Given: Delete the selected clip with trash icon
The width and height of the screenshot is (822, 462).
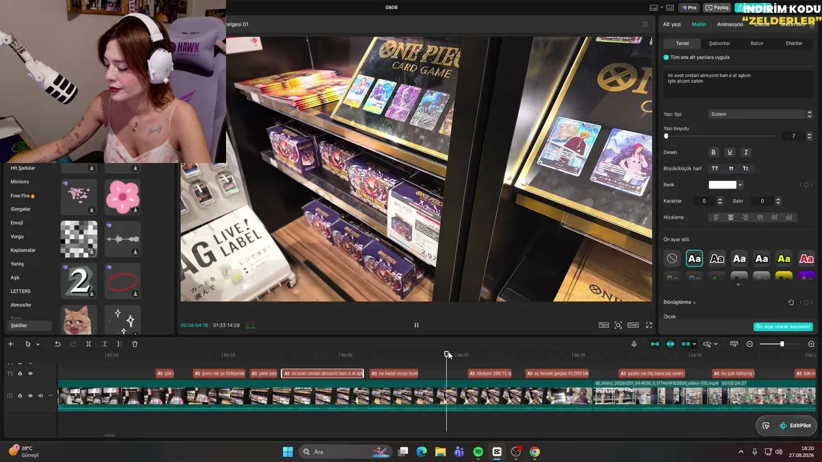Looking at the screenshot, I should (135, 344).
